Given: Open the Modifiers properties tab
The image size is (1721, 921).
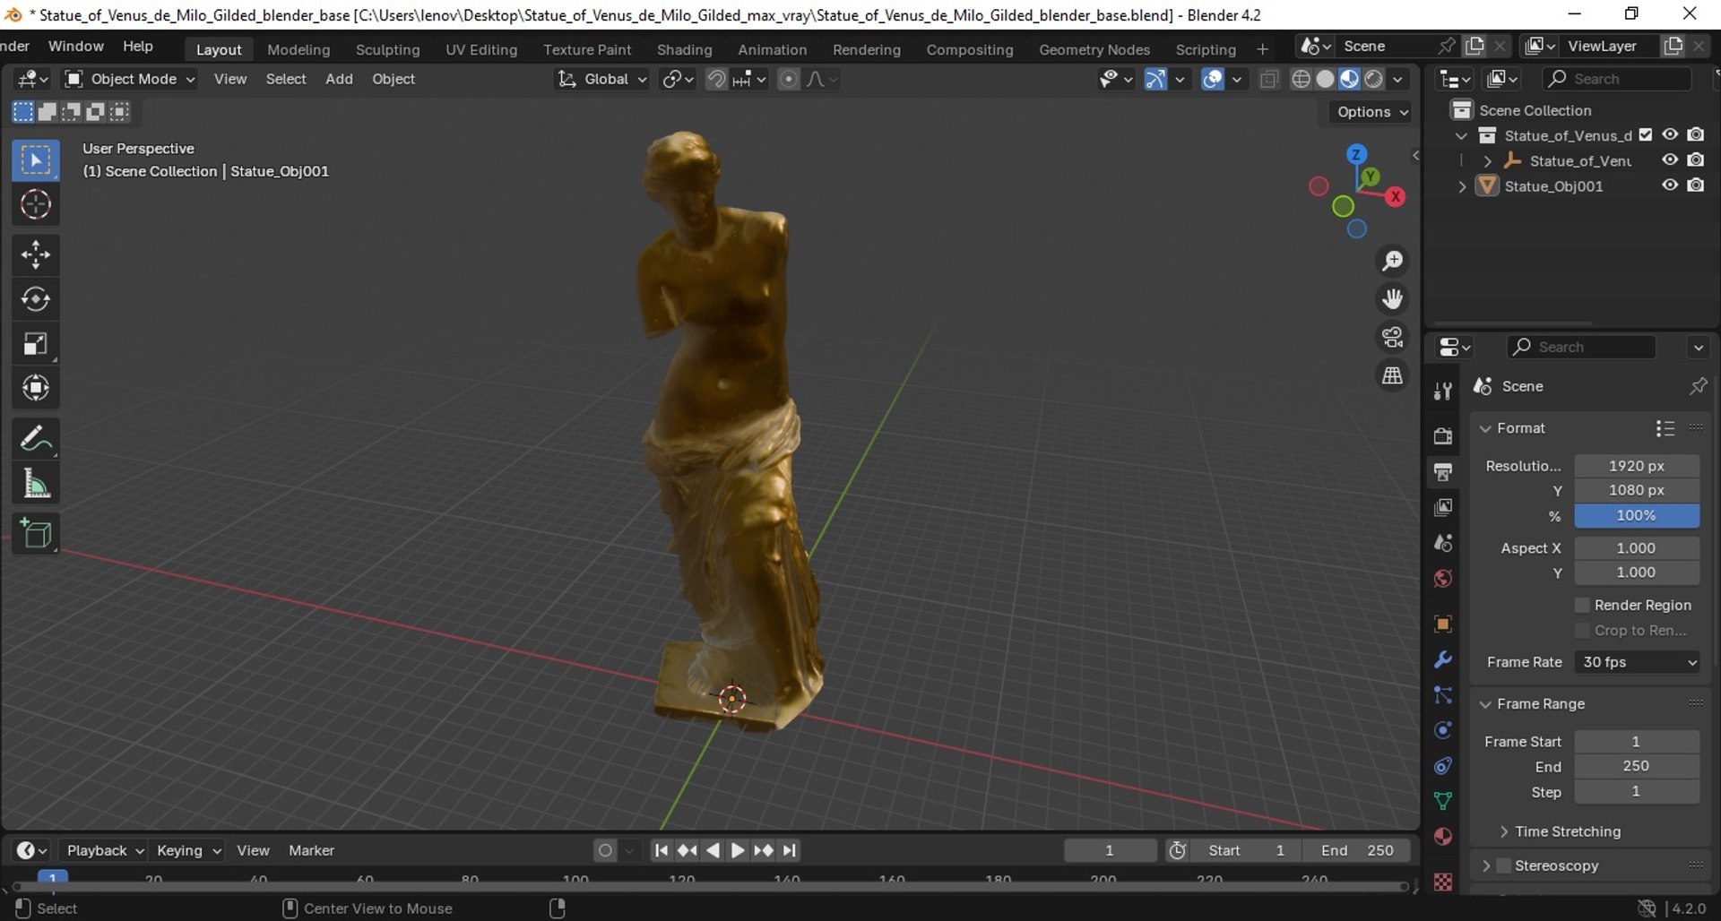Looking at the screenshot, I should click(x=1443, y=659).
